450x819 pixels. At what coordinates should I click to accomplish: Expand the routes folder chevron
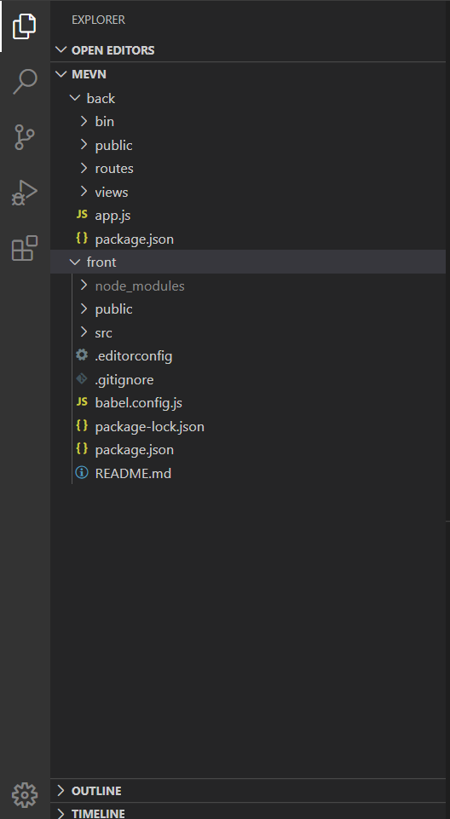(x=84, y=168)
